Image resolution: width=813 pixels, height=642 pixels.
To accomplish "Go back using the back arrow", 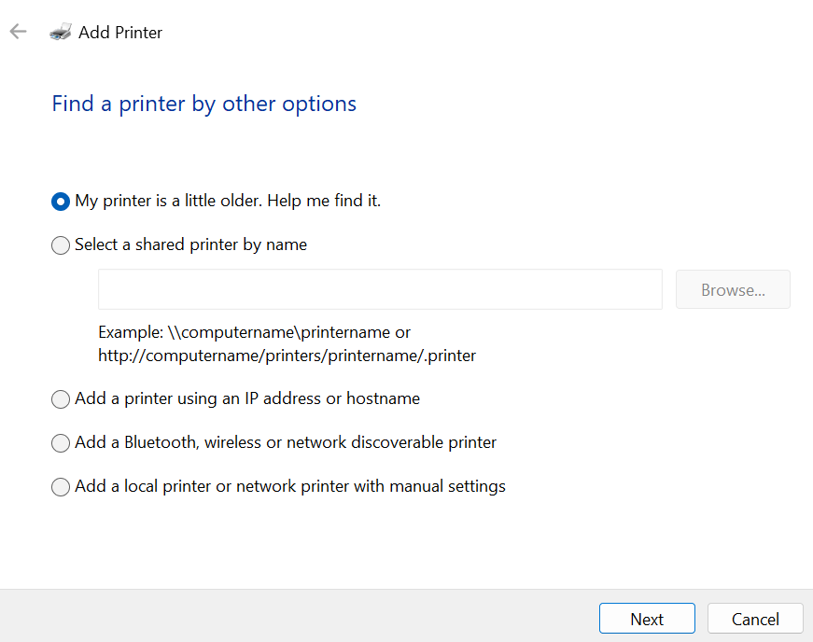I will 18,32.
